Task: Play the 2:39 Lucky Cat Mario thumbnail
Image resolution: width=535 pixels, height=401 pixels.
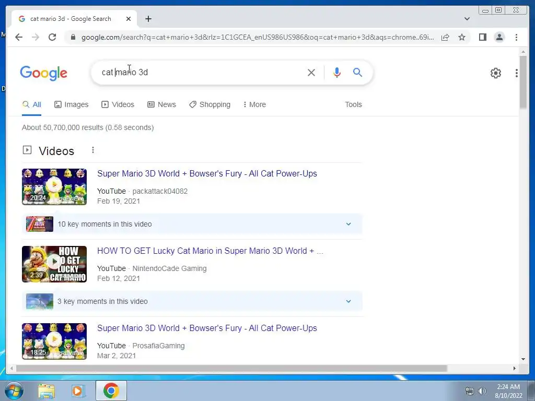Action: [x=54, y=264]
